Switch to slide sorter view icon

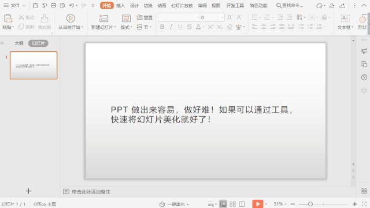pyautogui.click(x=232, y=204)
